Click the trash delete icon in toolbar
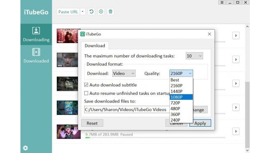The height and width of the screenshot is (153, 272). (111, 12)
